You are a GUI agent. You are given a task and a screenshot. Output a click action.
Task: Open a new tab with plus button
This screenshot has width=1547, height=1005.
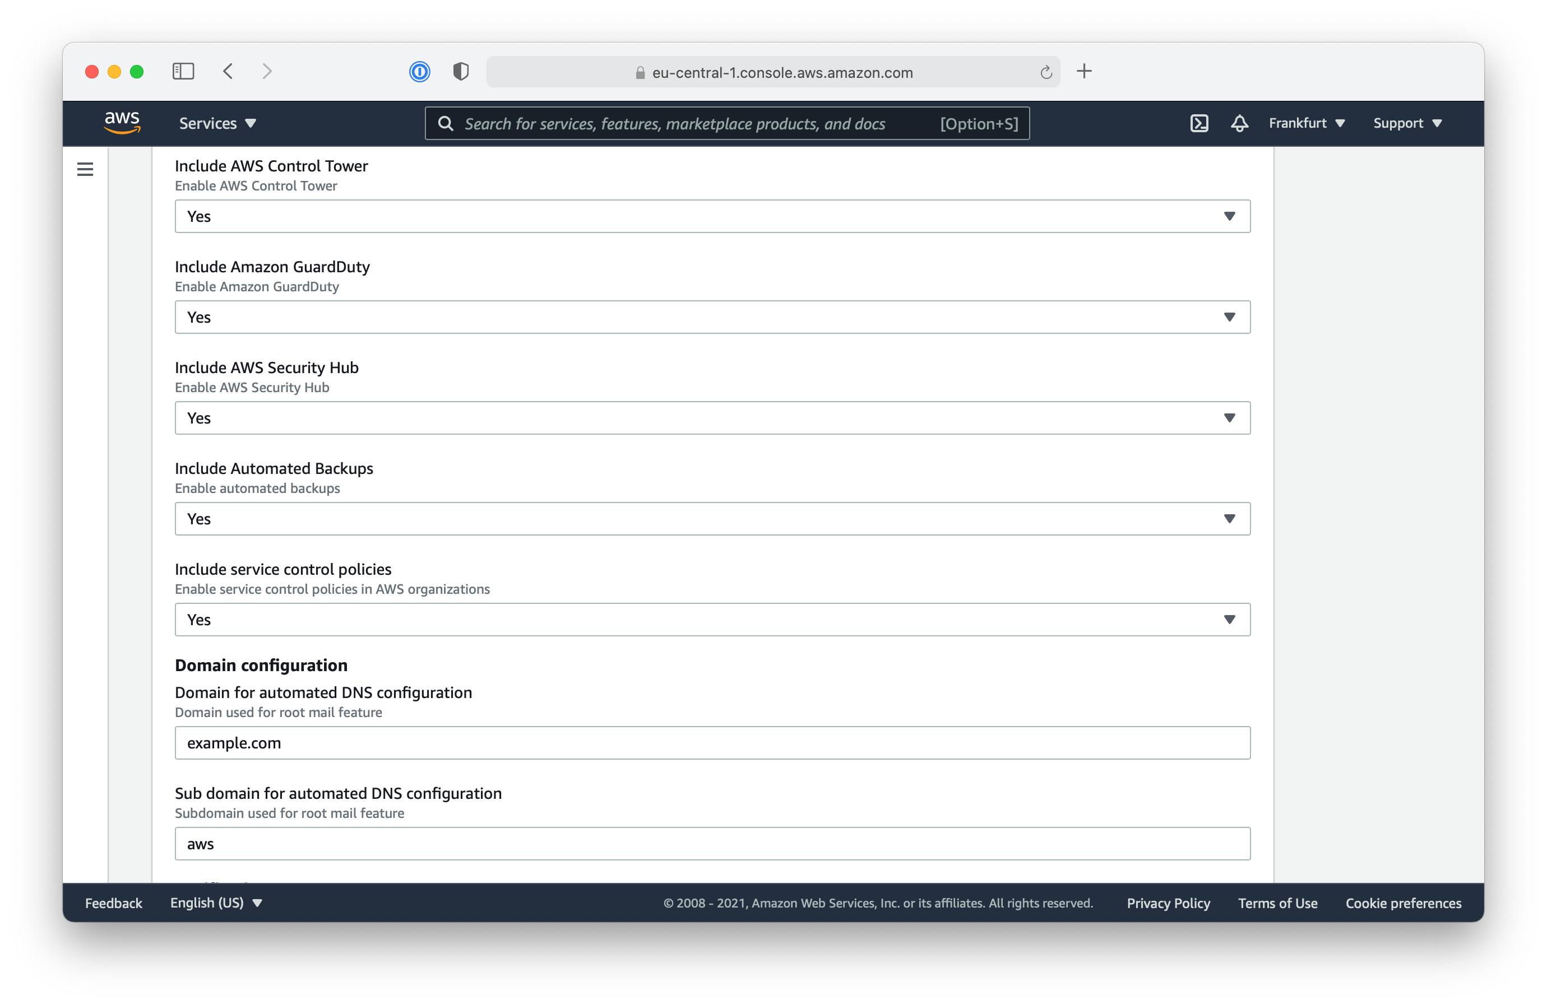tap(1084, 72)
